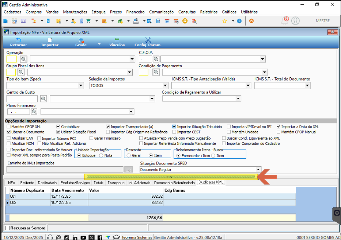Image resolution: width=341 pixels, height=240 pixels.
Task: Toggle the Gerar Financeiro checkbox
Action: pyautogui.click(x=91, y=139)
